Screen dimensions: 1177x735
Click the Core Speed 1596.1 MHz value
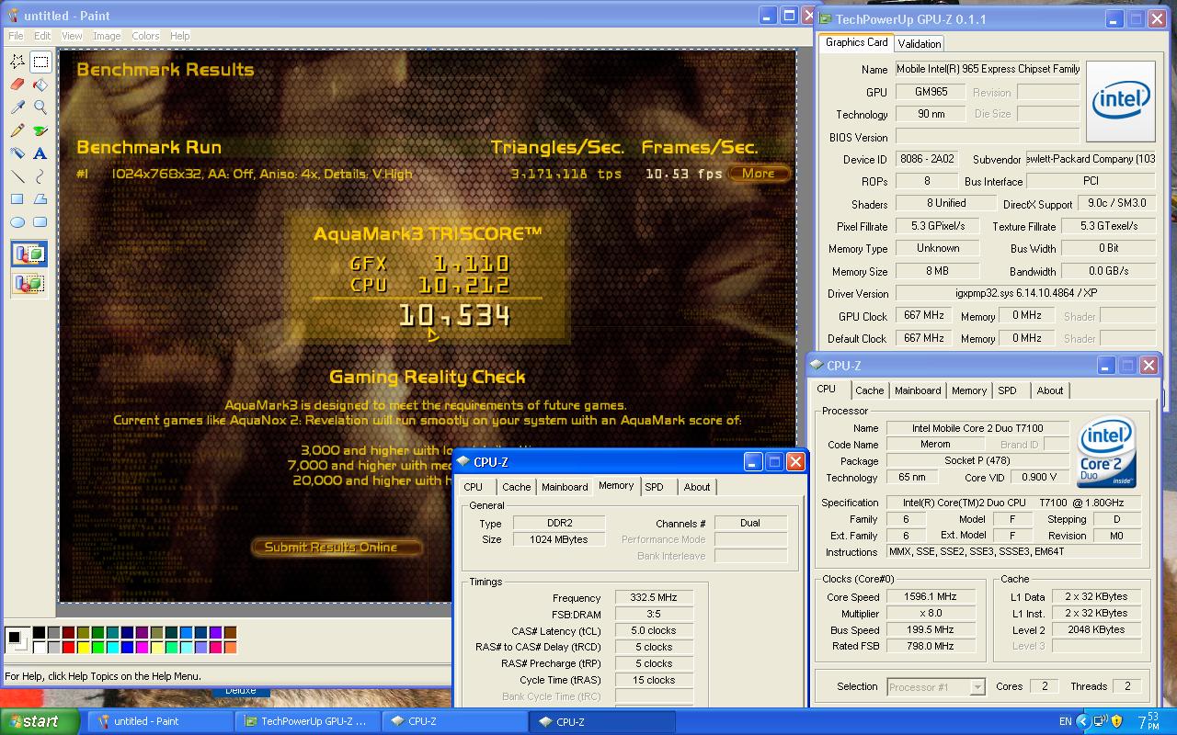point(930,596)
